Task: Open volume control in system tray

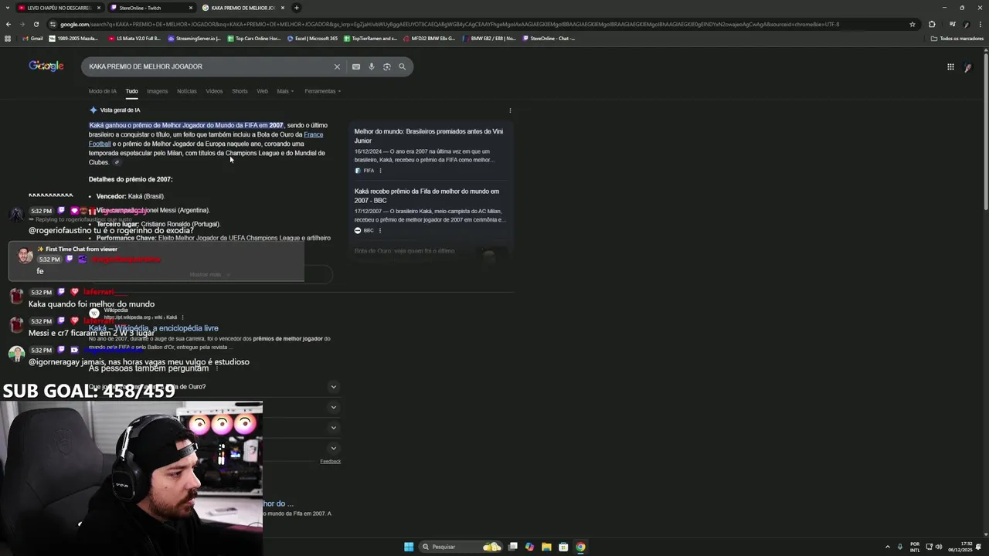Action: (x=939, y=547)
